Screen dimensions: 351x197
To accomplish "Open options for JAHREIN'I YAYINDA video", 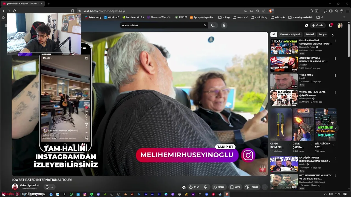I will click(335, 59).
